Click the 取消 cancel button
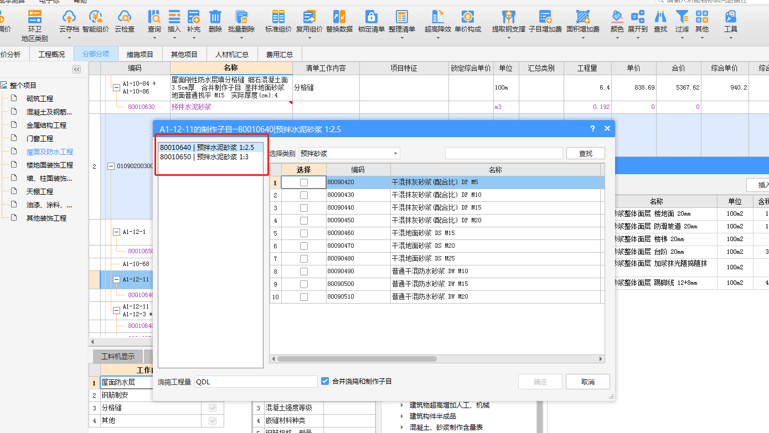769x433 pixels. [588, 382]
